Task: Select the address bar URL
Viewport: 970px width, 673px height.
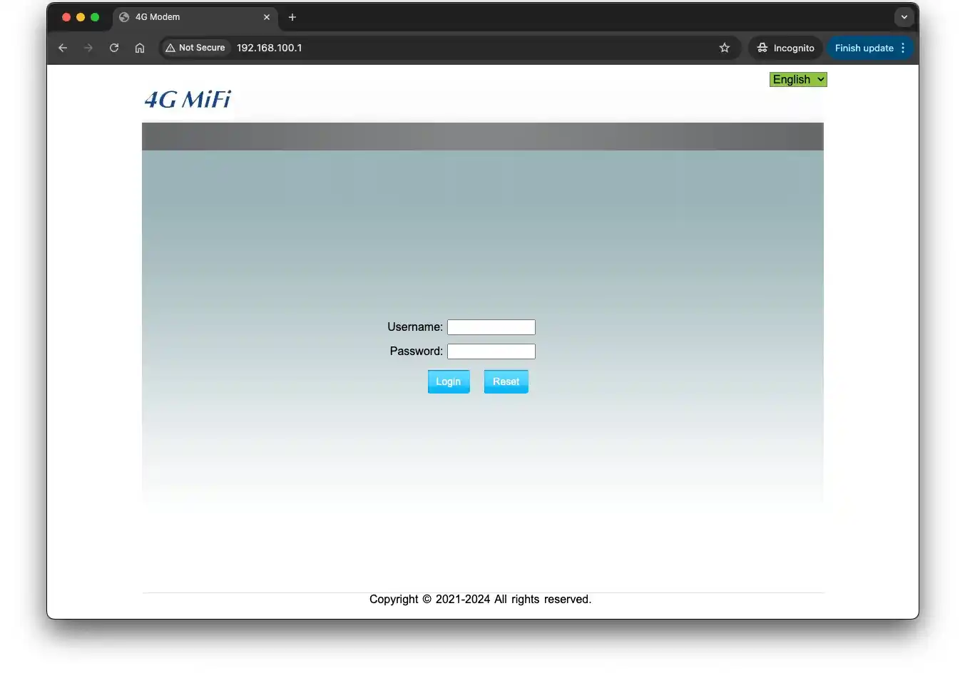Action: point(269,48)
